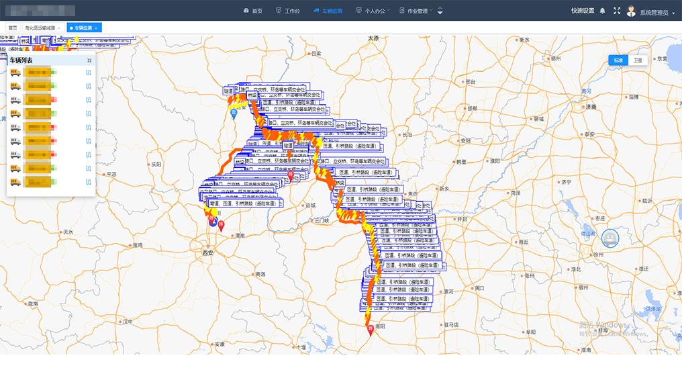
Task: Select the first vehicle's truck icon
Action: 15,73
